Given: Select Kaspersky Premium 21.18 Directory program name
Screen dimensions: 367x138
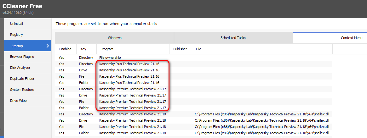Looking at the screenshot, I should coord(133,114).
